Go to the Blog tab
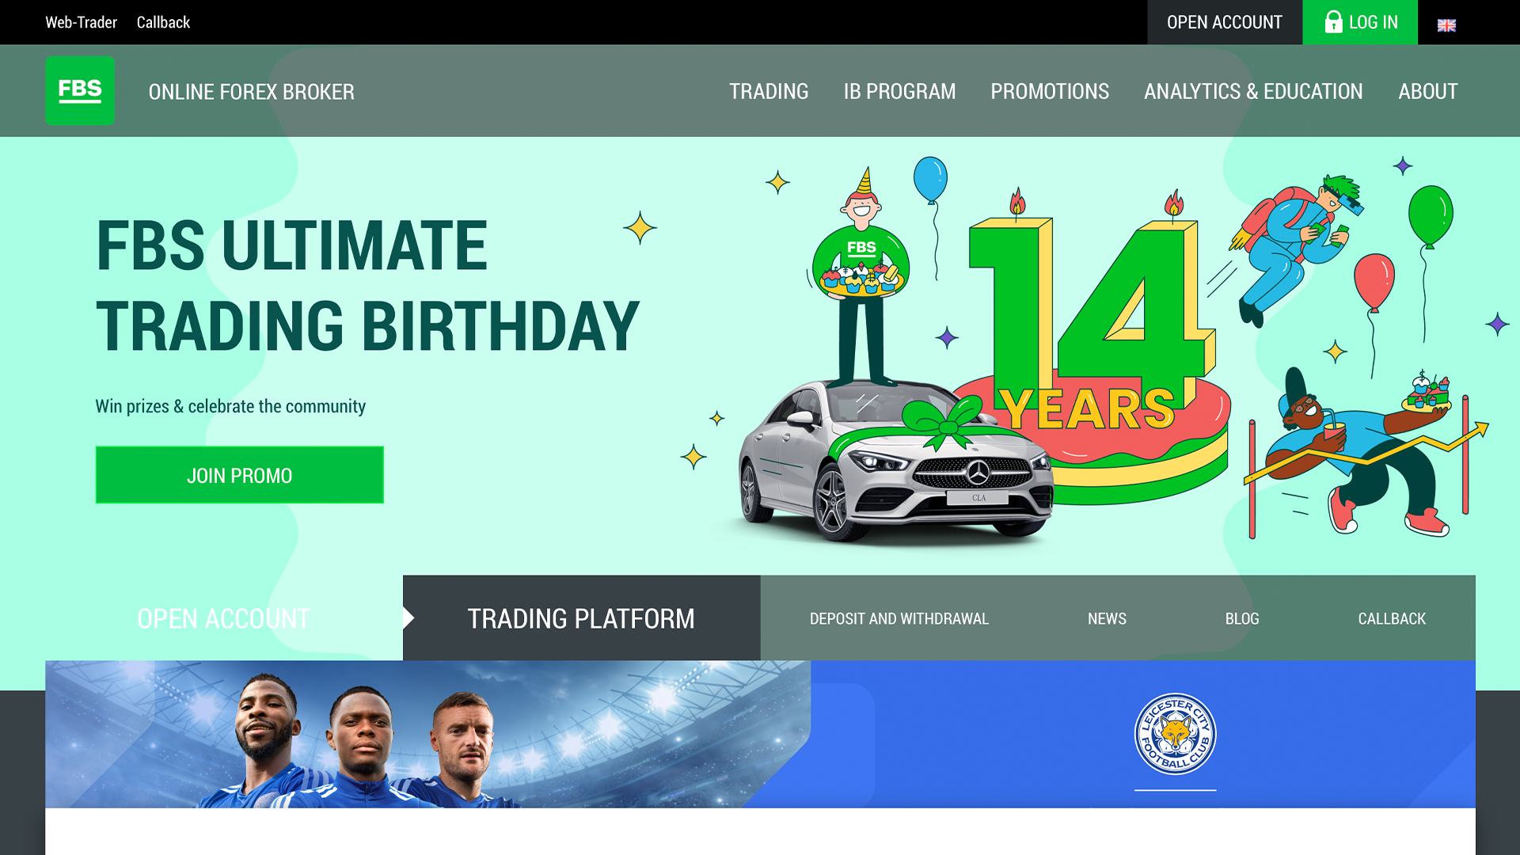This screenshot has height=855, width=1520. 1241,618
